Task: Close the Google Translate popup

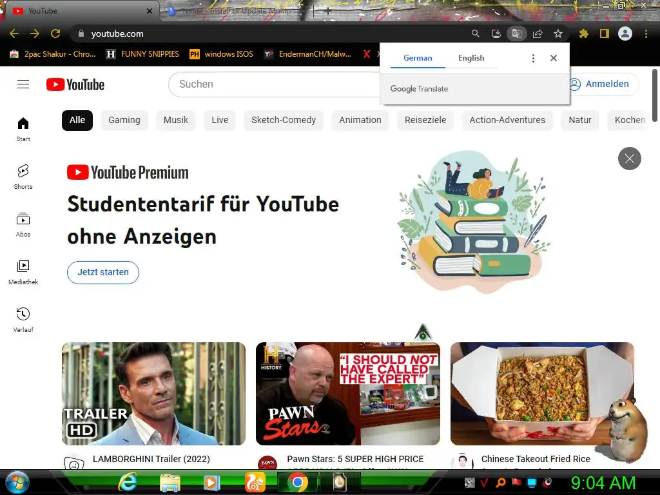Action: tap(554, 58)
